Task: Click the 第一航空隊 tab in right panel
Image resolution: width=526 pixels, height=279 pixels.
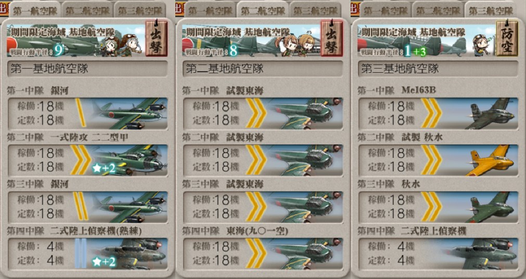Action: click(x=386, y=10)
